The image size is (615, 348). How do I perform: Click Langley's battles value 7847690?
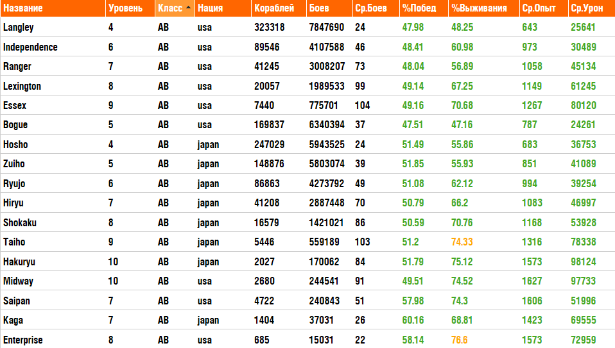(326, 28)
